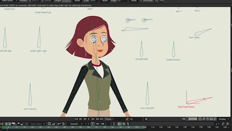Viewport: 232px width, 131px height.
Task: Click the total frames field showing 108
Action: pyautogui.click(x=135, y=119)
